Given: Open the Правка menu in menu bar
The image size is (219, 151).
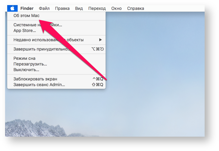Looking at the screenshot, I should [x=62, y=8].
